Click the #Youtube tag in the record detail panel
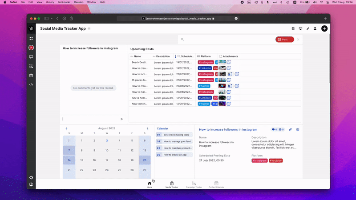356x200 pixels. coord(275,160)
